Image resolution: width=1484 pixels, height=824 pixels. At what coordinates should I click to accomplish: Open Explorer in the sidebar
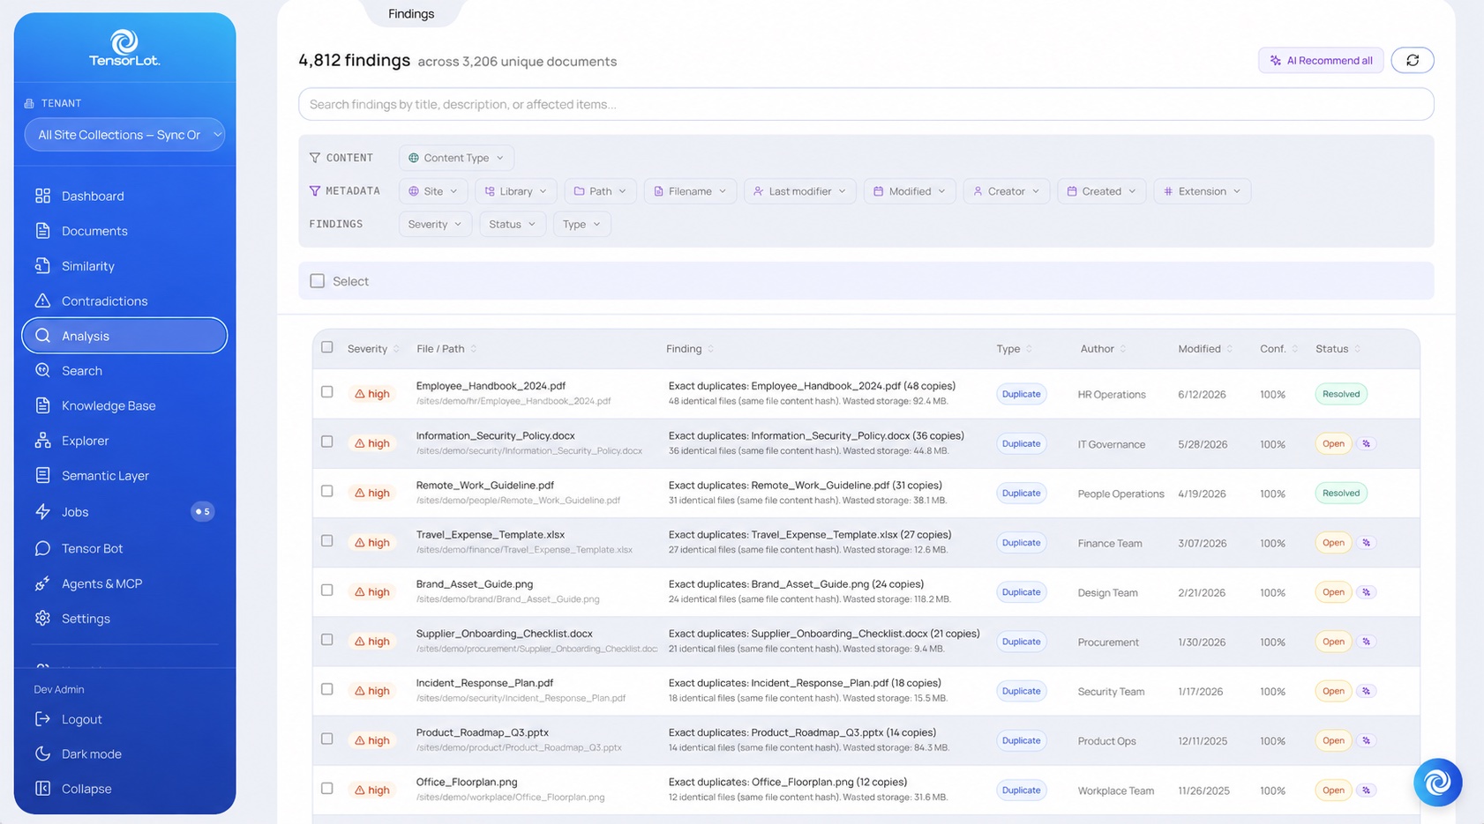(124, 441)
